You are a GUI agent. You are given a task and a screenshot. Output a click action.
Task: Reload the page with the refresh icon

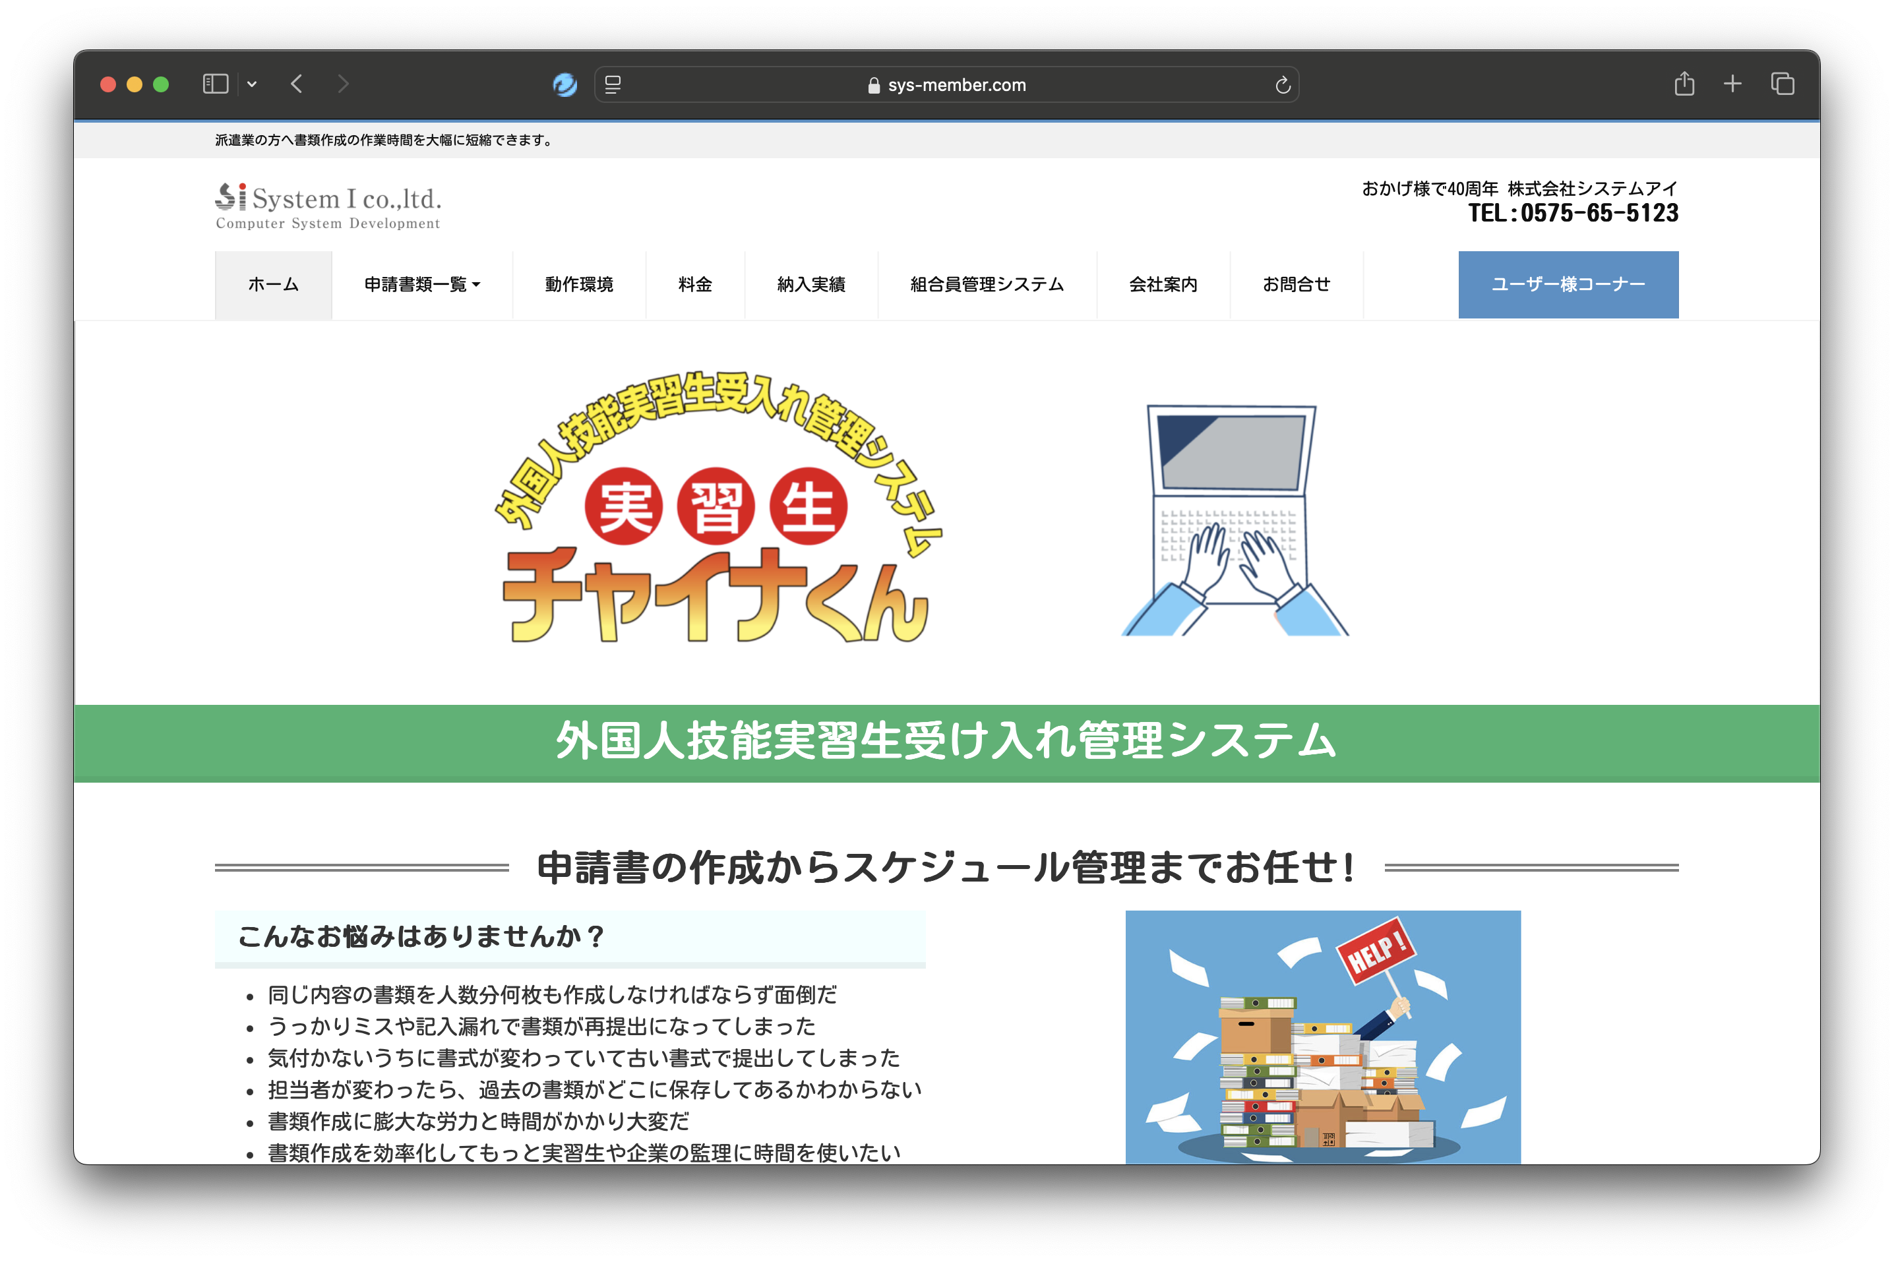point(1282,84)
